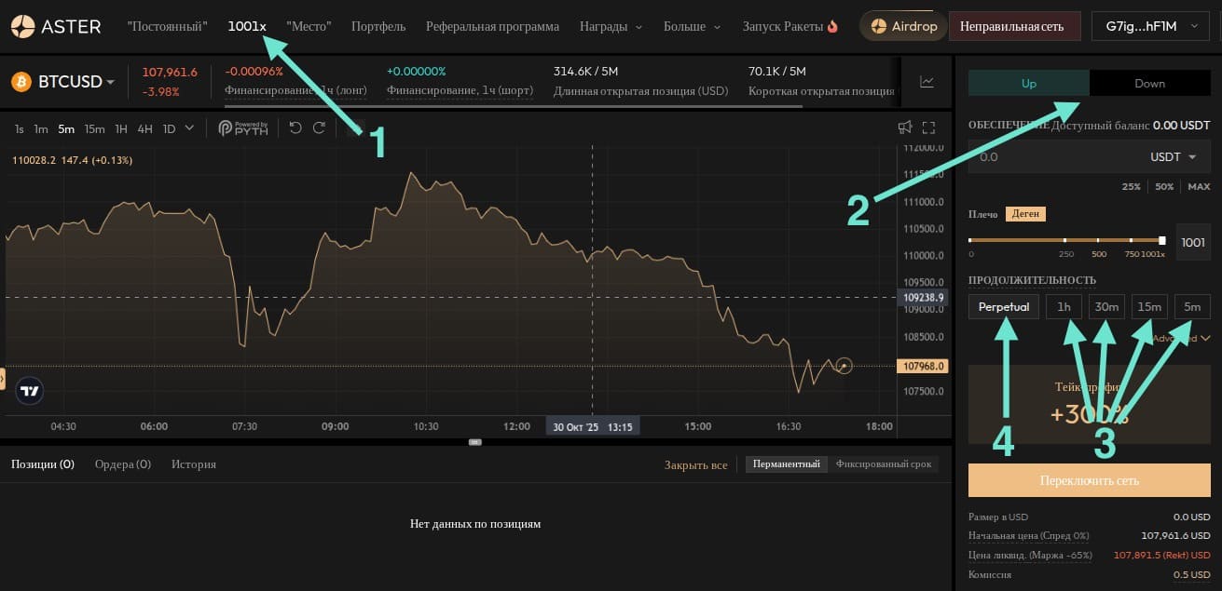Open the line chart icon near stats bar
The width and height of the screenshot is (1222, 591).
[927, 82]
